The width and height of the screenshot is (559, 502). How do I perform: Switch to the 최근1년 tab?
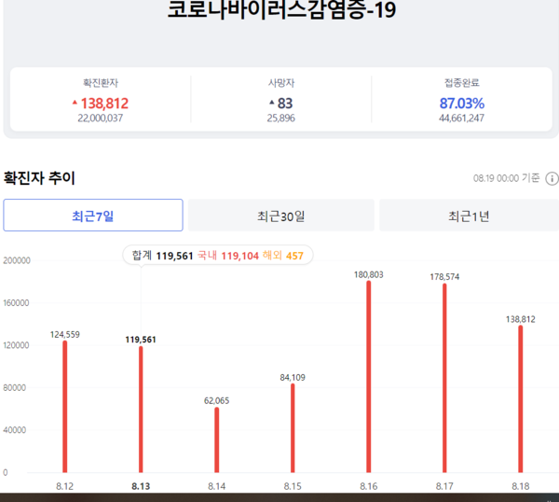469,216
